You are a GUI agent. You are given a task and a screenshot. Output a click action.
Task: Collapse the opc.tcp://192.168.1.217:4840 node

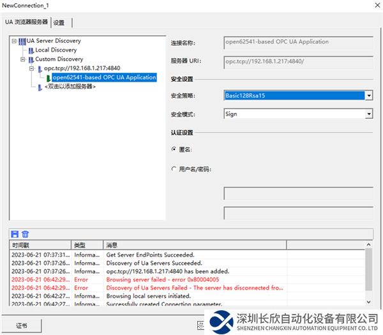31,68
